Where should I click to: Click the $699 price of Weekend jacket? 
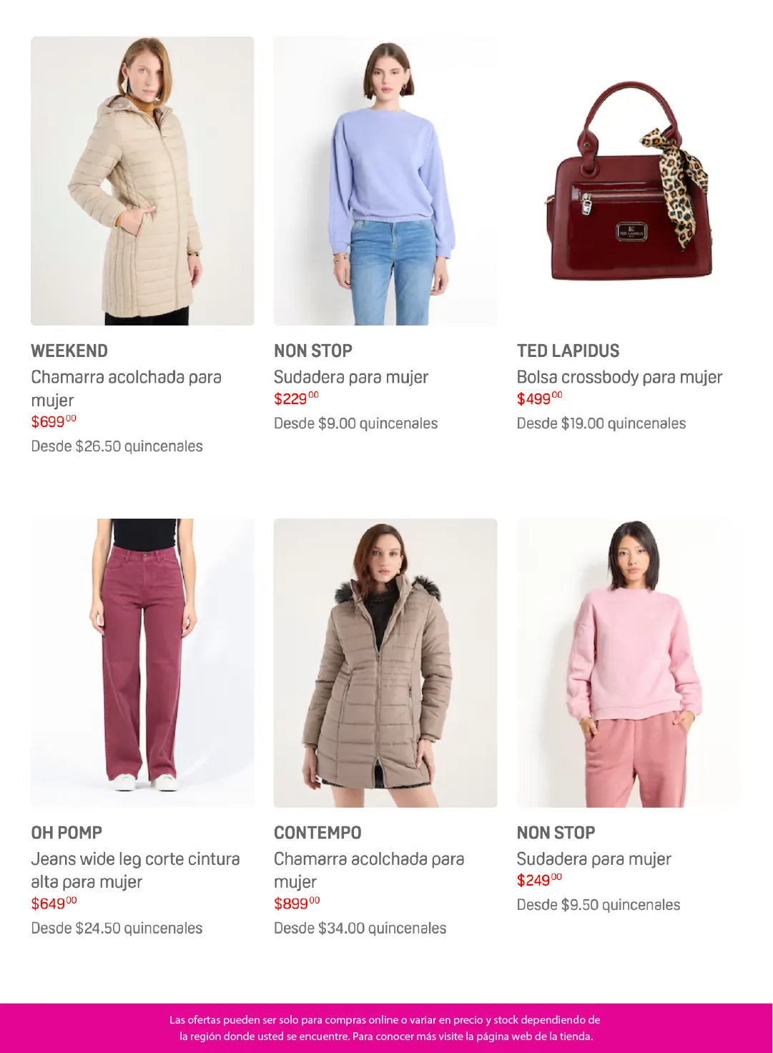pos(54,421)
